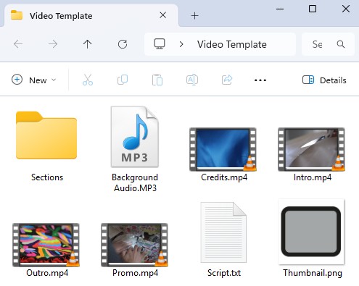Image resolution: width=359 pixels, height=286 pixels.
Task: Select the Script.txt document icon
Action: [223, 232]
